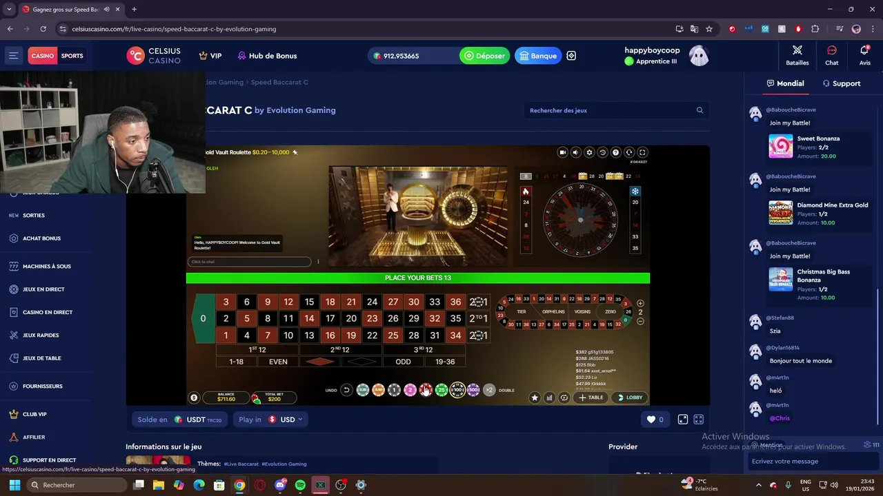The image size is (883, 496).
Task: Select the purple 500 chip
Action: (473, 391)
